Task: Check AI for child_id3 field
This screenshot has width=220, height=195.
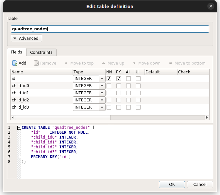Action: coord(128,107)
